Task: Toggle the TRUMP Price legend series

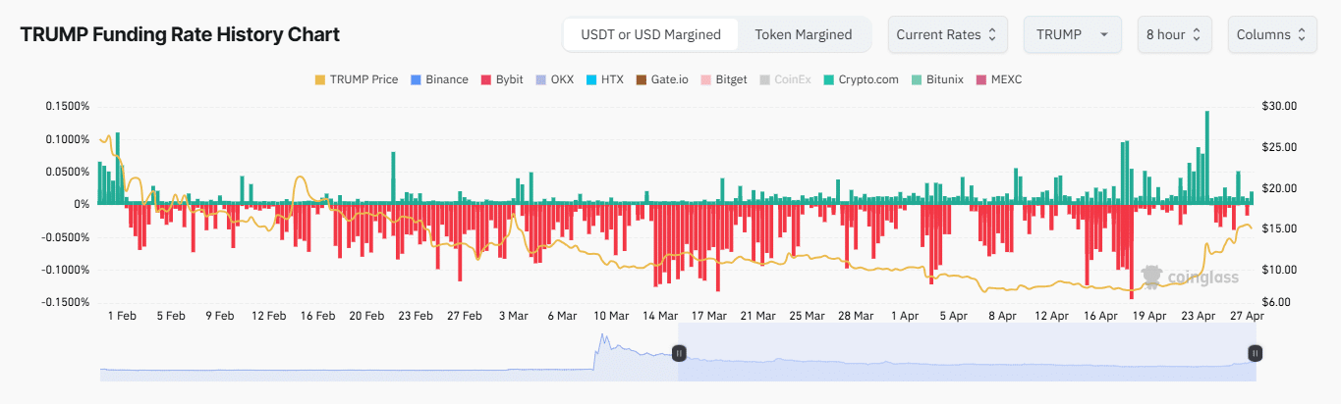Action: (356, 79)
